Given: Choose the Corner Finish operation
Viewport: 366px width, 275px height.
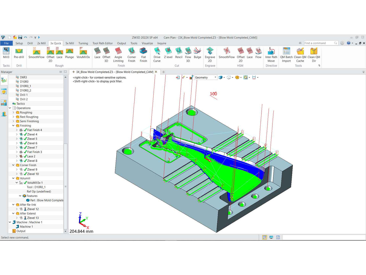Looking at the screenshot, I should click(131, 54).
